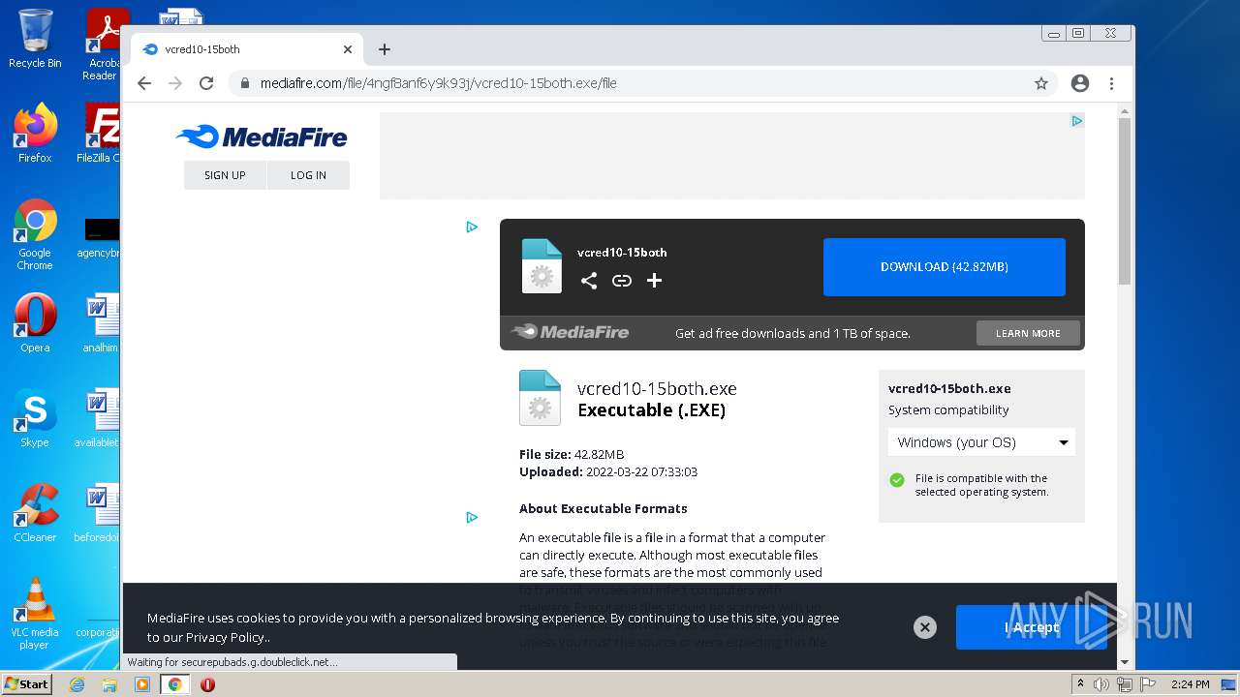Reload the MediaFire page
1240x697 pixels.
[x=206, y=83]
